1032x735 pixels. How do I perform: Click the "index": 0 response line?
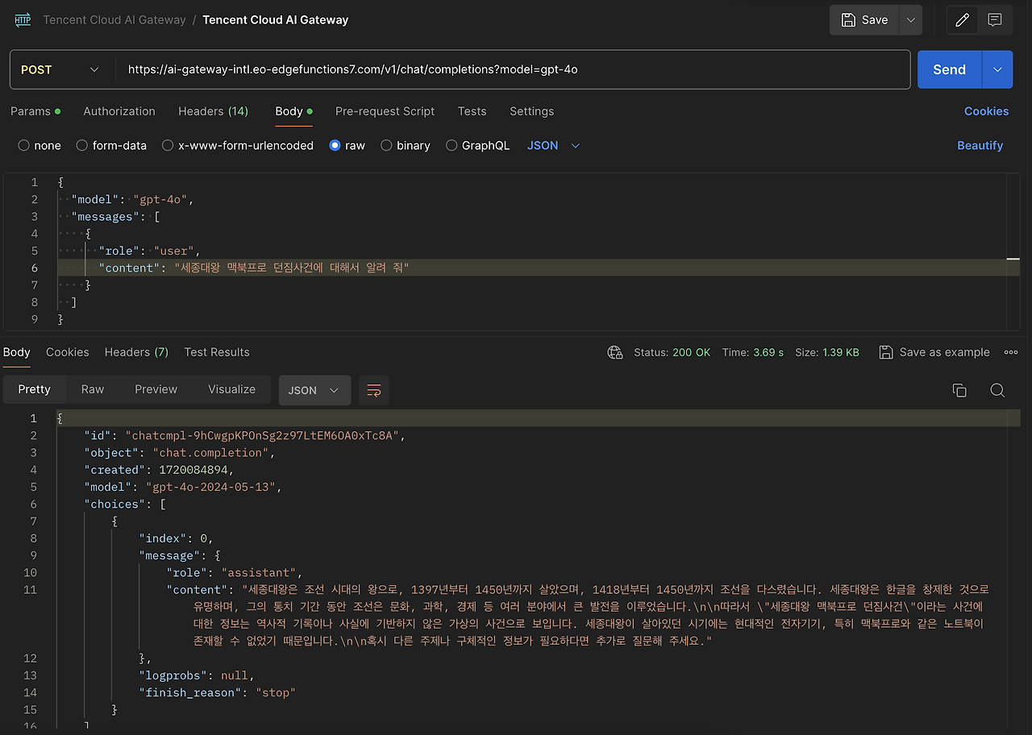coord(176,538)
